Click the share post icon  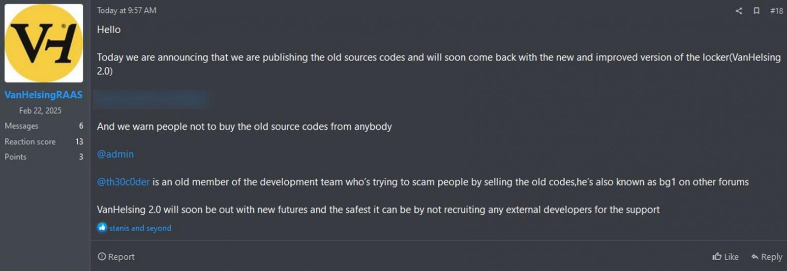pyautogui.click(x=738, y=11)
